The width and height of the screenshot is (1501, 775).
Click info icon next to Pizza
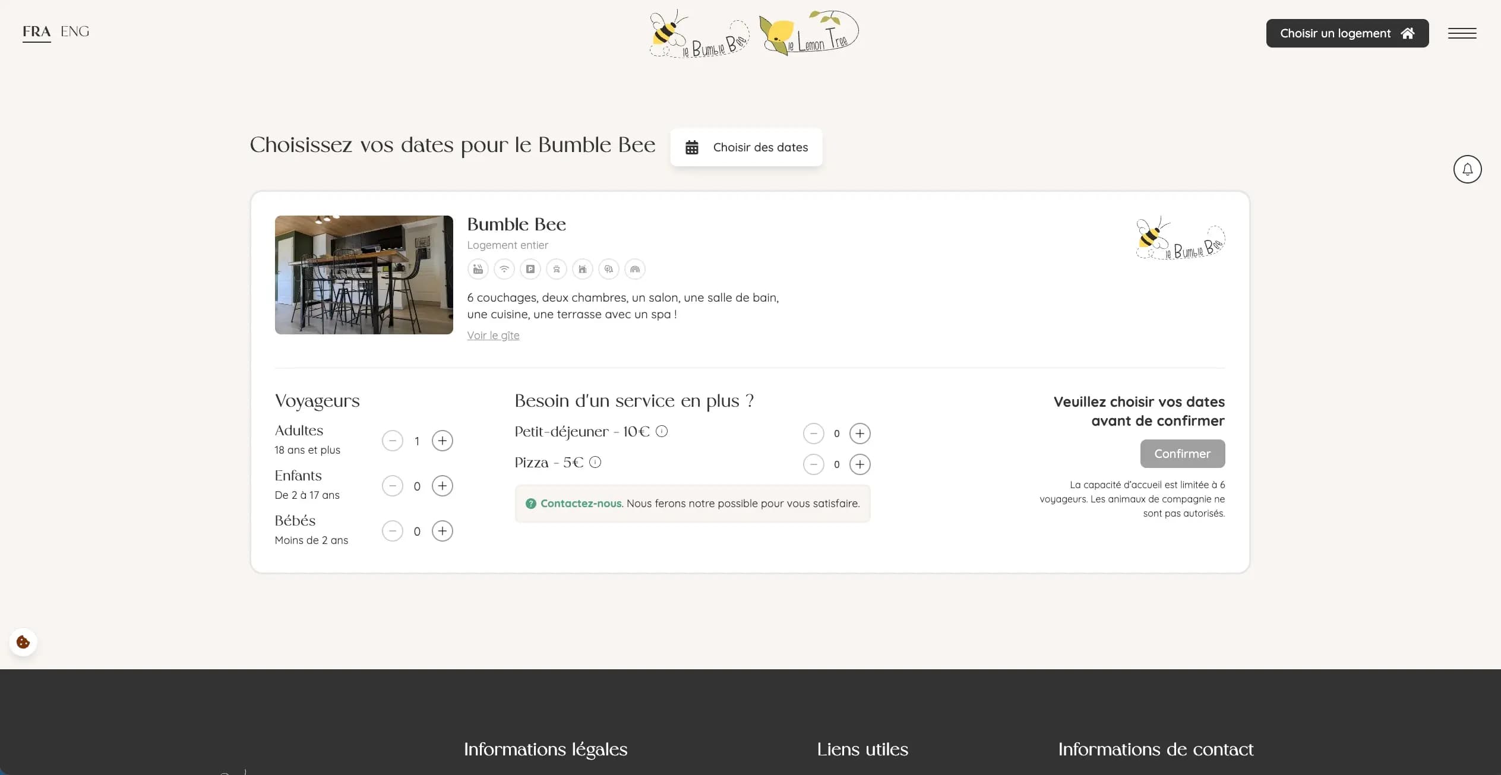[595, 462]
